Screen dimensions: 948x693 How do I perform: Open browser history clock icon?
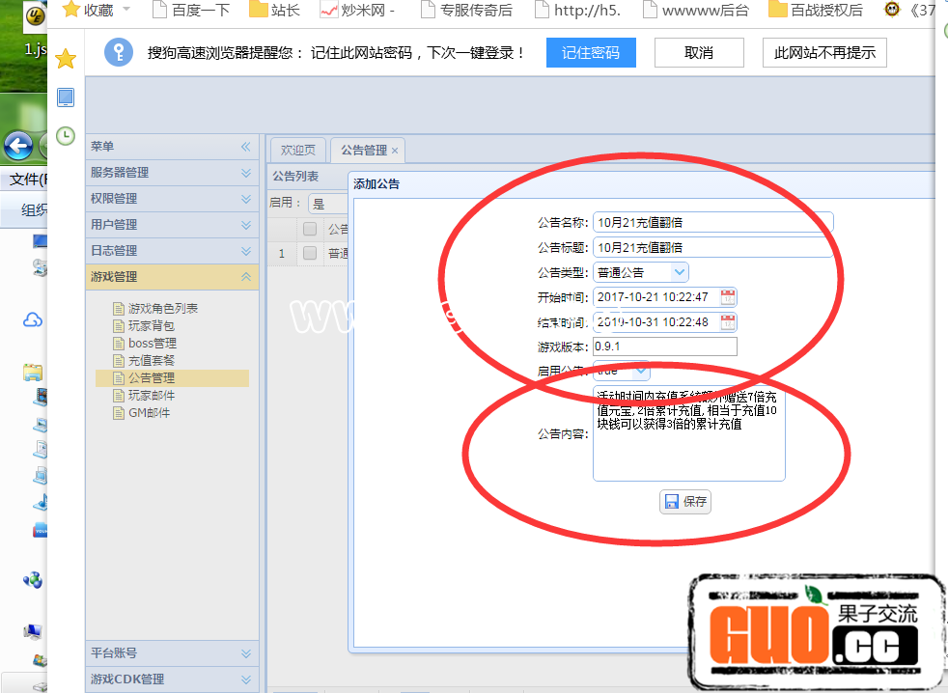(x=66, y=136)
